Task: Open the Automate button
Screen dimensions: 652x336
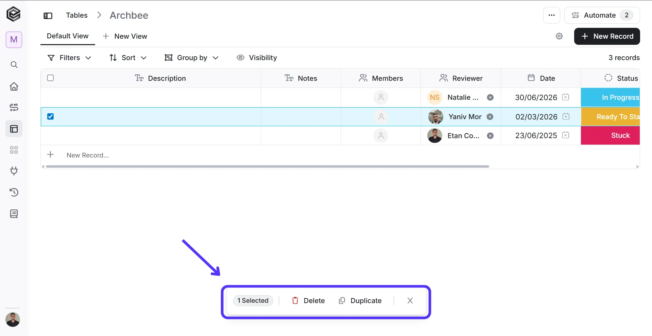Action: pos(602,15)
